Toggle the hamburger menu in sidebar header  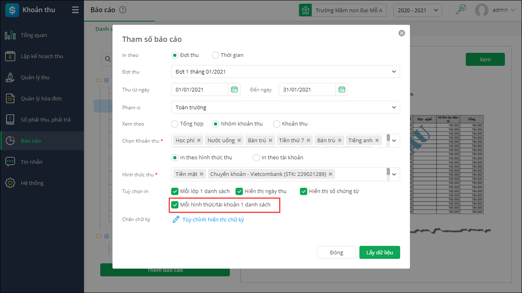tap(75, 10)
